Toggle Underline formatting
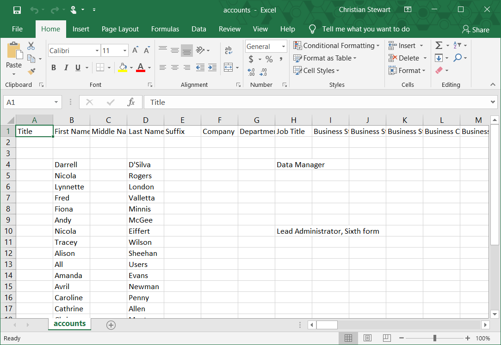Viewport: 501px width, 345px height. pyautogui.click(x=78, y=67)
